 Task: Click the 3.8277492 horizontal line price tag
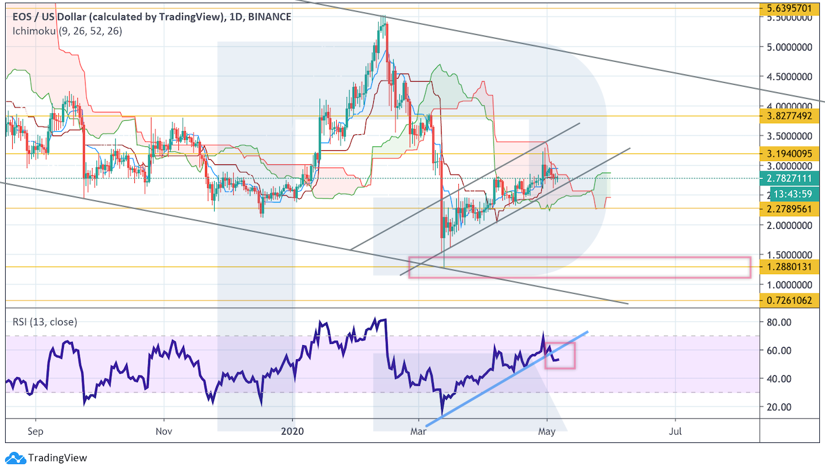[791, 116]
